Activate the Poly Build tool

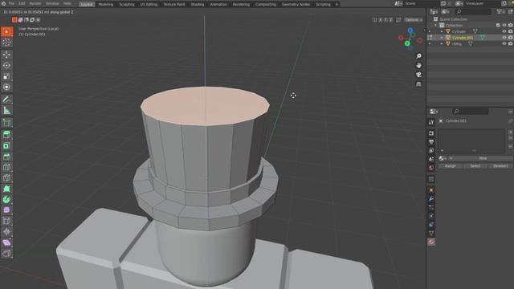tap(6, 189)
